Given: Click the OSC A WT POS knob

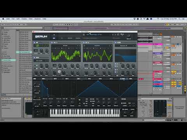Looking at the screenshot, I should pos(55,72).
